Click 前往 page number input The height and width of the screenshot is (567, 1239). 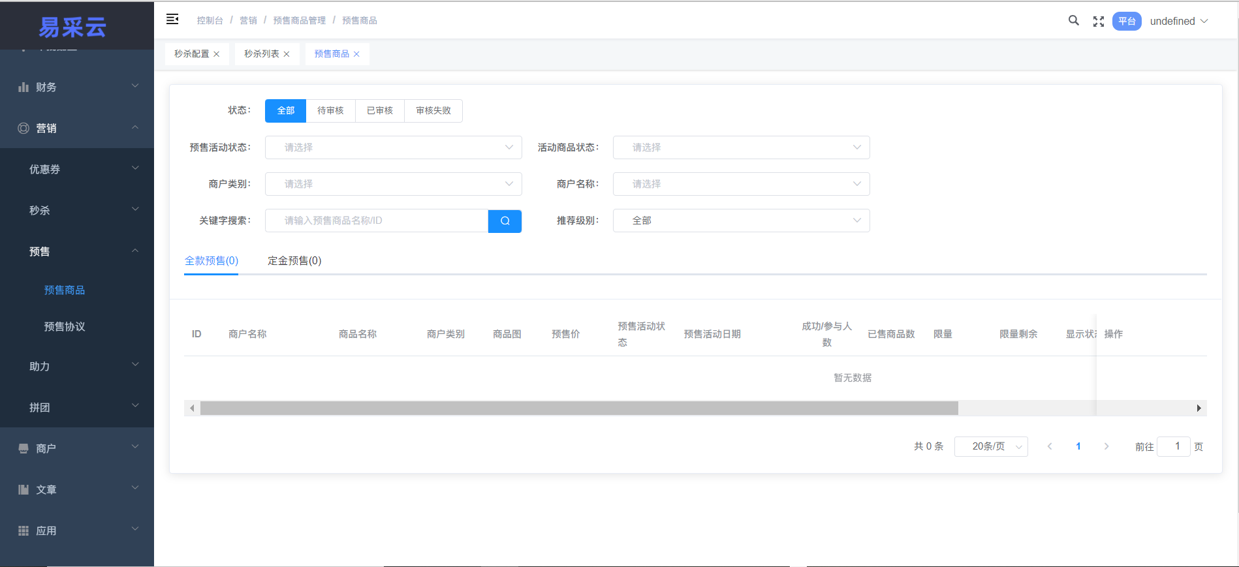1174,446
